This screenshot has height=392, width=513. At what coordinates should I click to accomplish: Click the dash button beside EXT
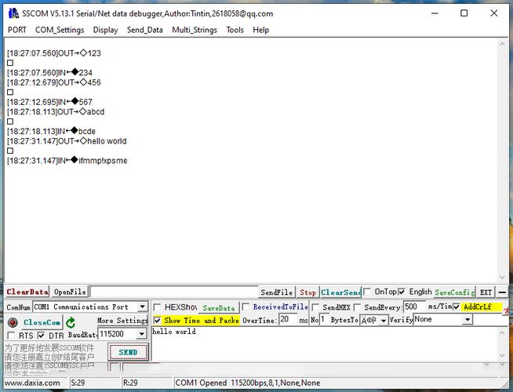click(x=502, y=292)
